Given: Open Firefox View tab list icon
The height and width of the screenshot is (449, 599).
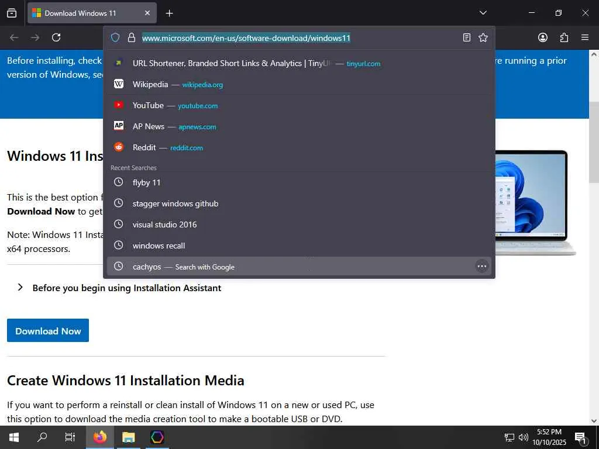Looking at the screenshot, I should (x=12, y=13).
